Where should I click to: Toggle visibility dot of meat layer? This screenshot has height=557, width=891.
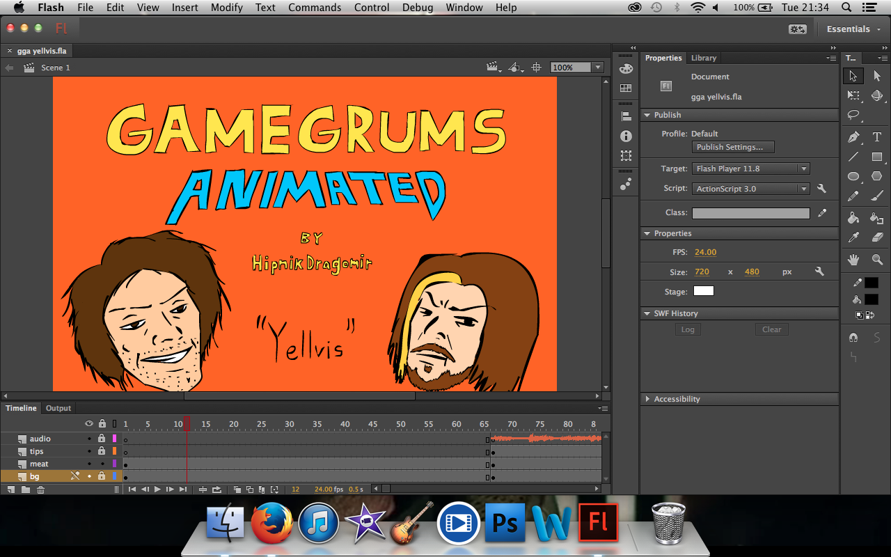point(89,464)
